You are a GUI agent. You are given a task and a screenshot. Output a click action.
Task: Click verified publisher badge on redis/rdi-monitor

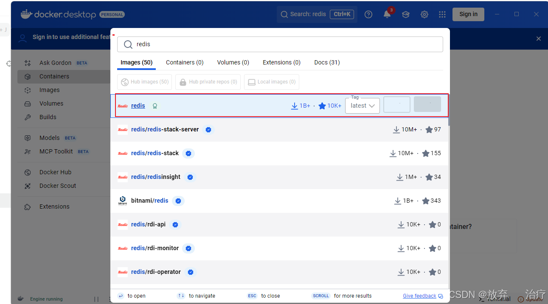pyautogui.click(x=188, y=248)
